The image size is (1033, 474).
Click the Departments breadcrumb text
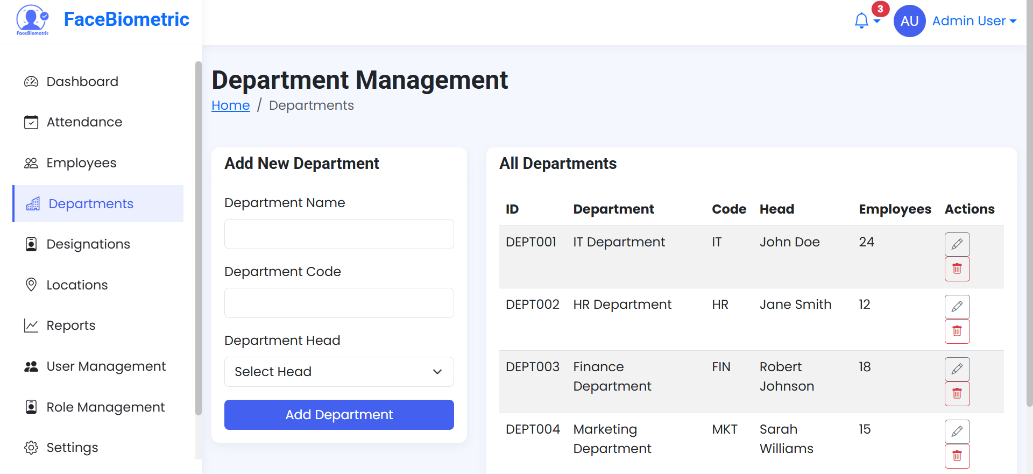click(312, 105)
